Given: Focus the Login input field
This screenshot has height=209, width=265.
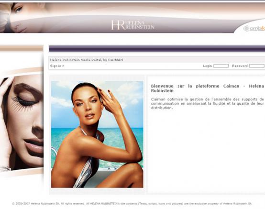Looking at the screenshot, I should click(x=221, y=66).
